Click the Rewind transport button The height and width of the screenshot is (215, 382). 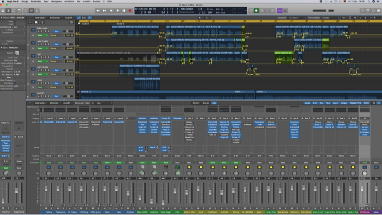(x=98, y=10)
